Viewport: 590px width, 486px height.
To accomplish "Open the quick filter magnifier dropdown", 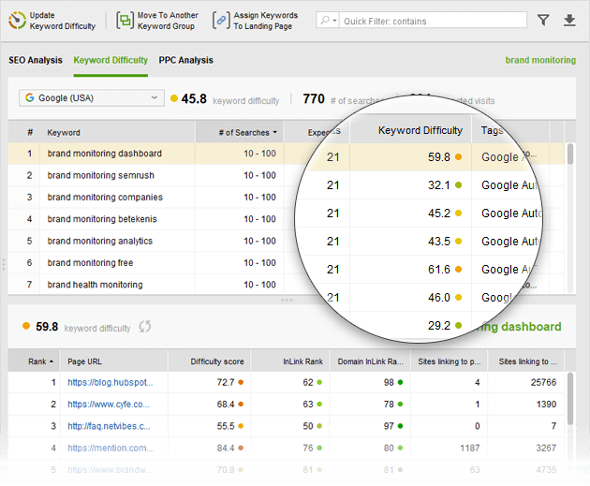I will 328,21.
